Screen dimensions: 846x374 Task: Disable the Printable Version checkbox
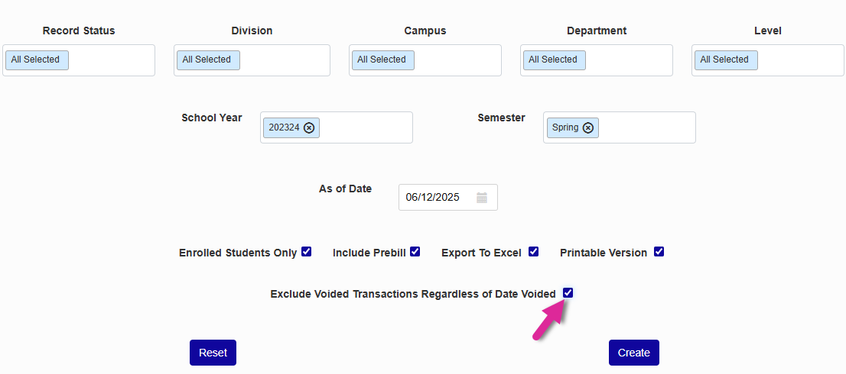click(659, 252)
